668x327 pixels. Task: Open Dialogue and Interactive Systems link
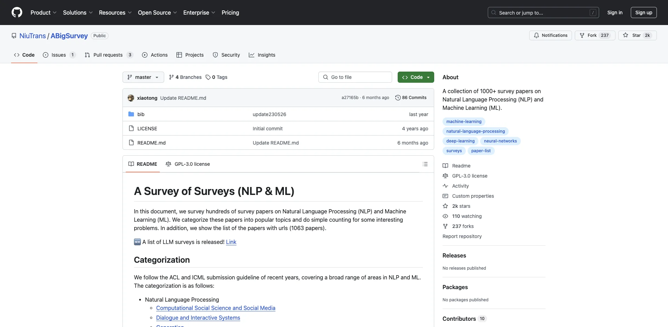[198, 318]
